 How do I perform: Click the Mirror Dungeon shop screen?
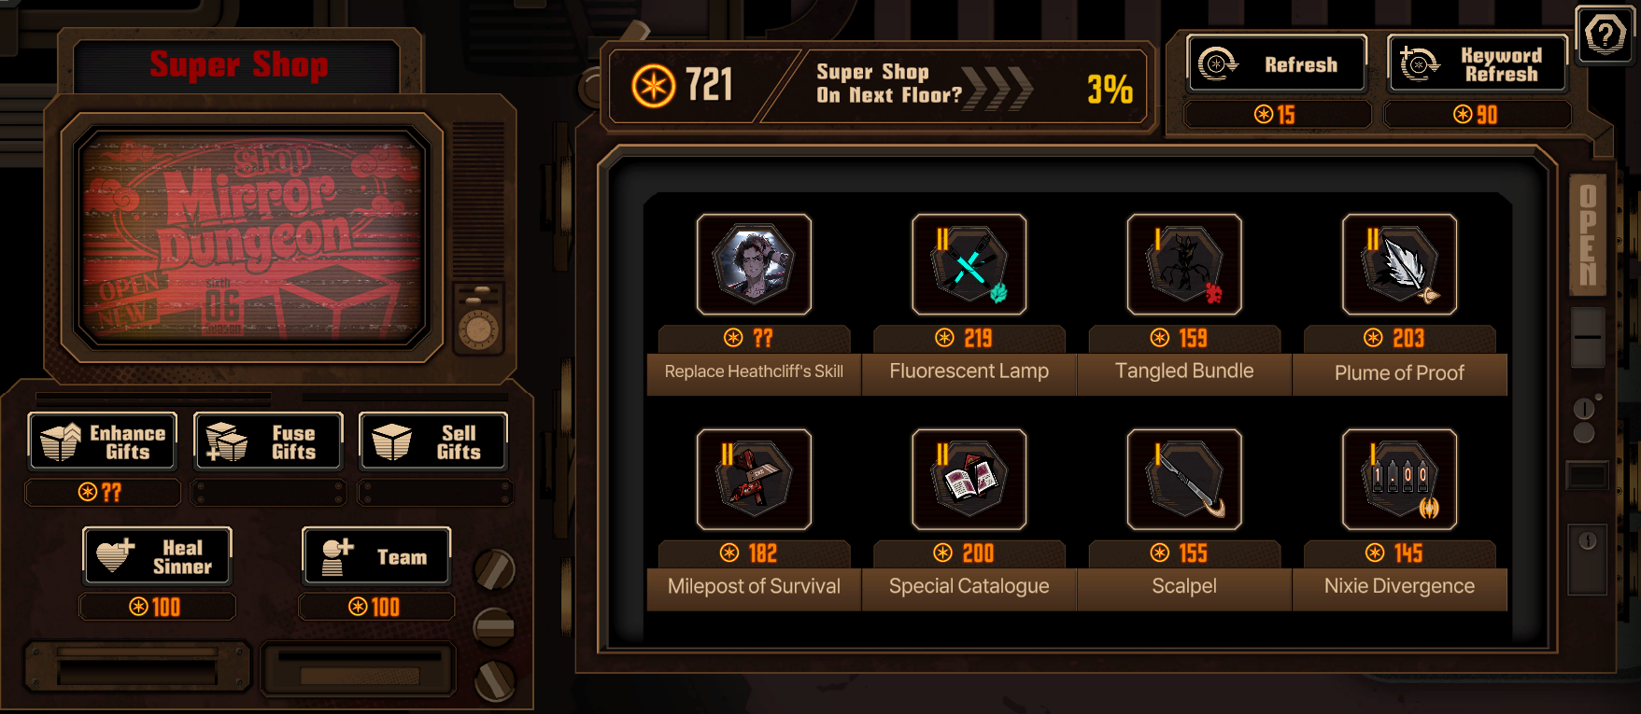(x=252, y=237)
